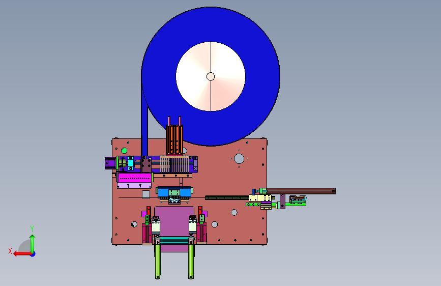Select the orange cylinder block below the reel
The width and height of the screenshot is (441, 286).
[174, 139]
